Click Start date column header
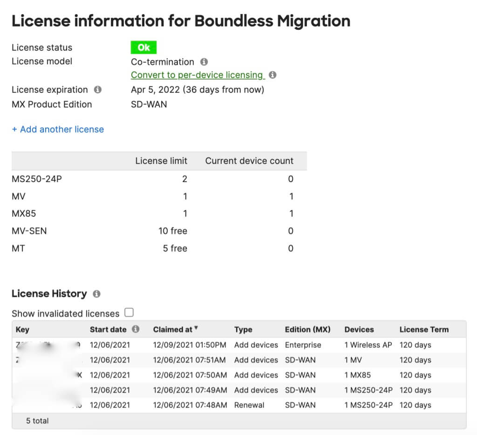Image resolution: width=477 pixels, height=435 pixels. pyautogui.click(x=108, y=329)
